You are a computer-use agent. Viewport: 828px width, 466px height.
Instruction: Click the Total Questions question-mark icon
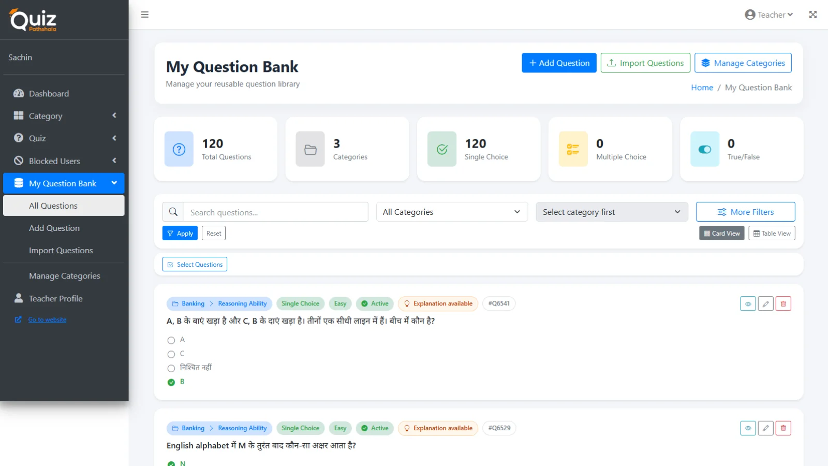coord(179,149)
